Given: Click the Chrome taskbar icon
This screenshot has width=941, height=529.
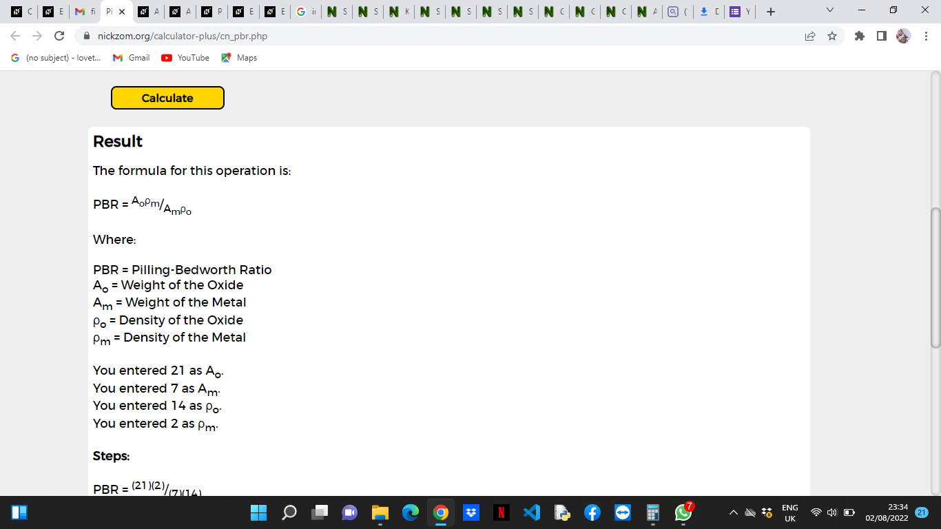Looking at the screenshot, I should point(441,512).
